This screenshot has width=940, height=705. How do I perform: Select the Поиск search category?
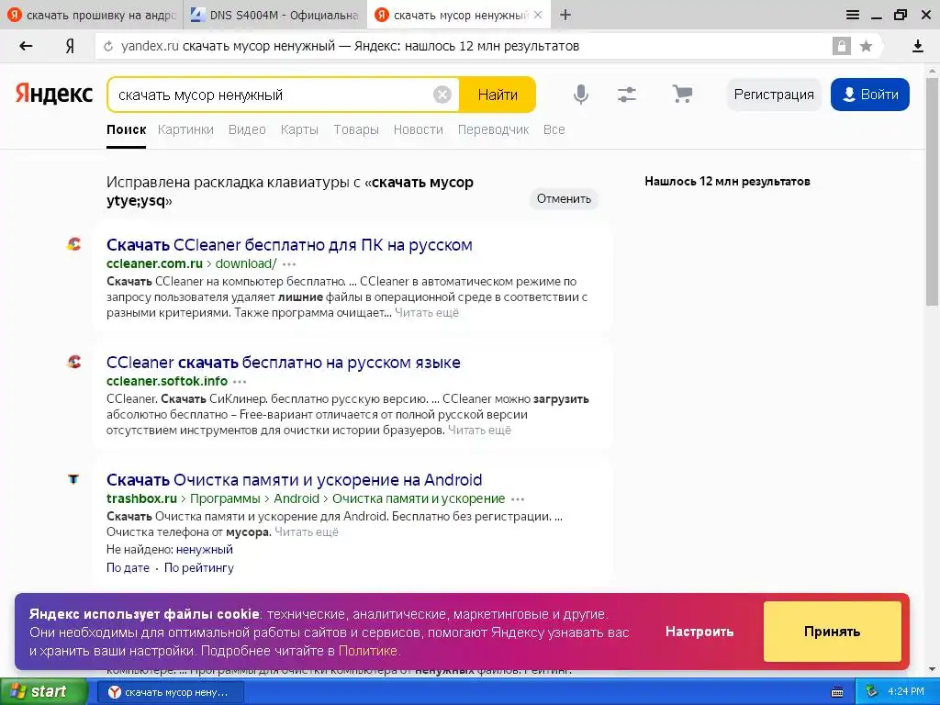pos(126,129)
